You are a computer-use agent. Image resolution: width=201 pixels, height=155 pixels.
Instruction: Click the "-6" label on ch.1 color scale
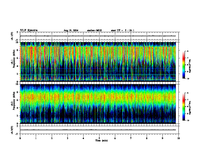[187, 51]
